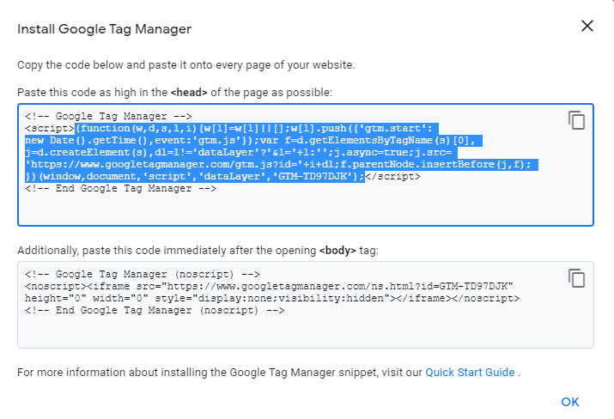
Task: Click the 'GTM-TD97DJK' ID in head snippet
Action: click(313, 176)
